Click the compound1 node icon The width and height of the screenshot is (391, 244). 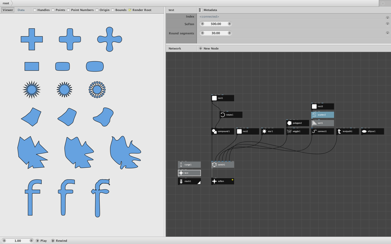pos(214,131)
